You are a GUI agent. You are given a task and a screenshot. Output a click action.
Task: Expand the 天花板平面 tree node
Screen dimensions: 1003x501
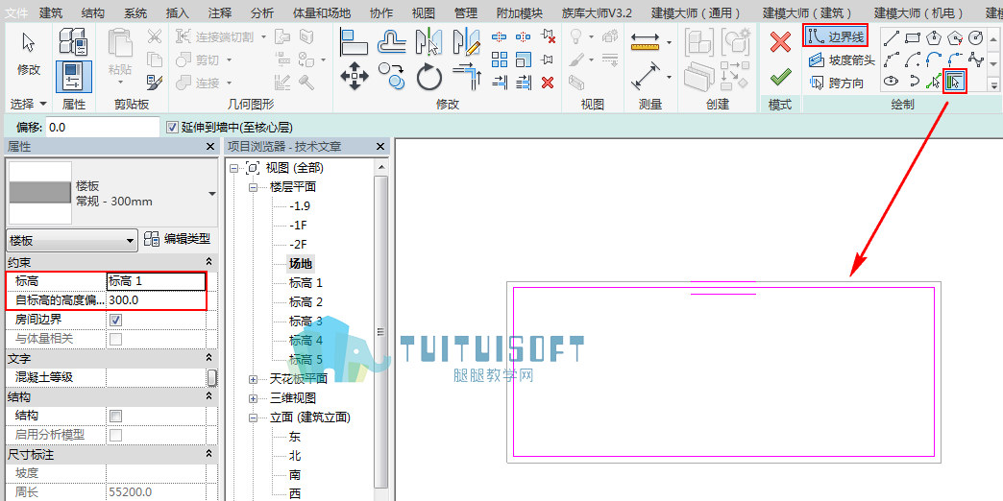[x=254, y=379]
